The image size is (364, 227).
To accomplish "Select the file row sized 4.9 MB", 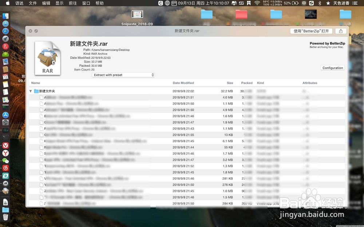I will point(187,110).
